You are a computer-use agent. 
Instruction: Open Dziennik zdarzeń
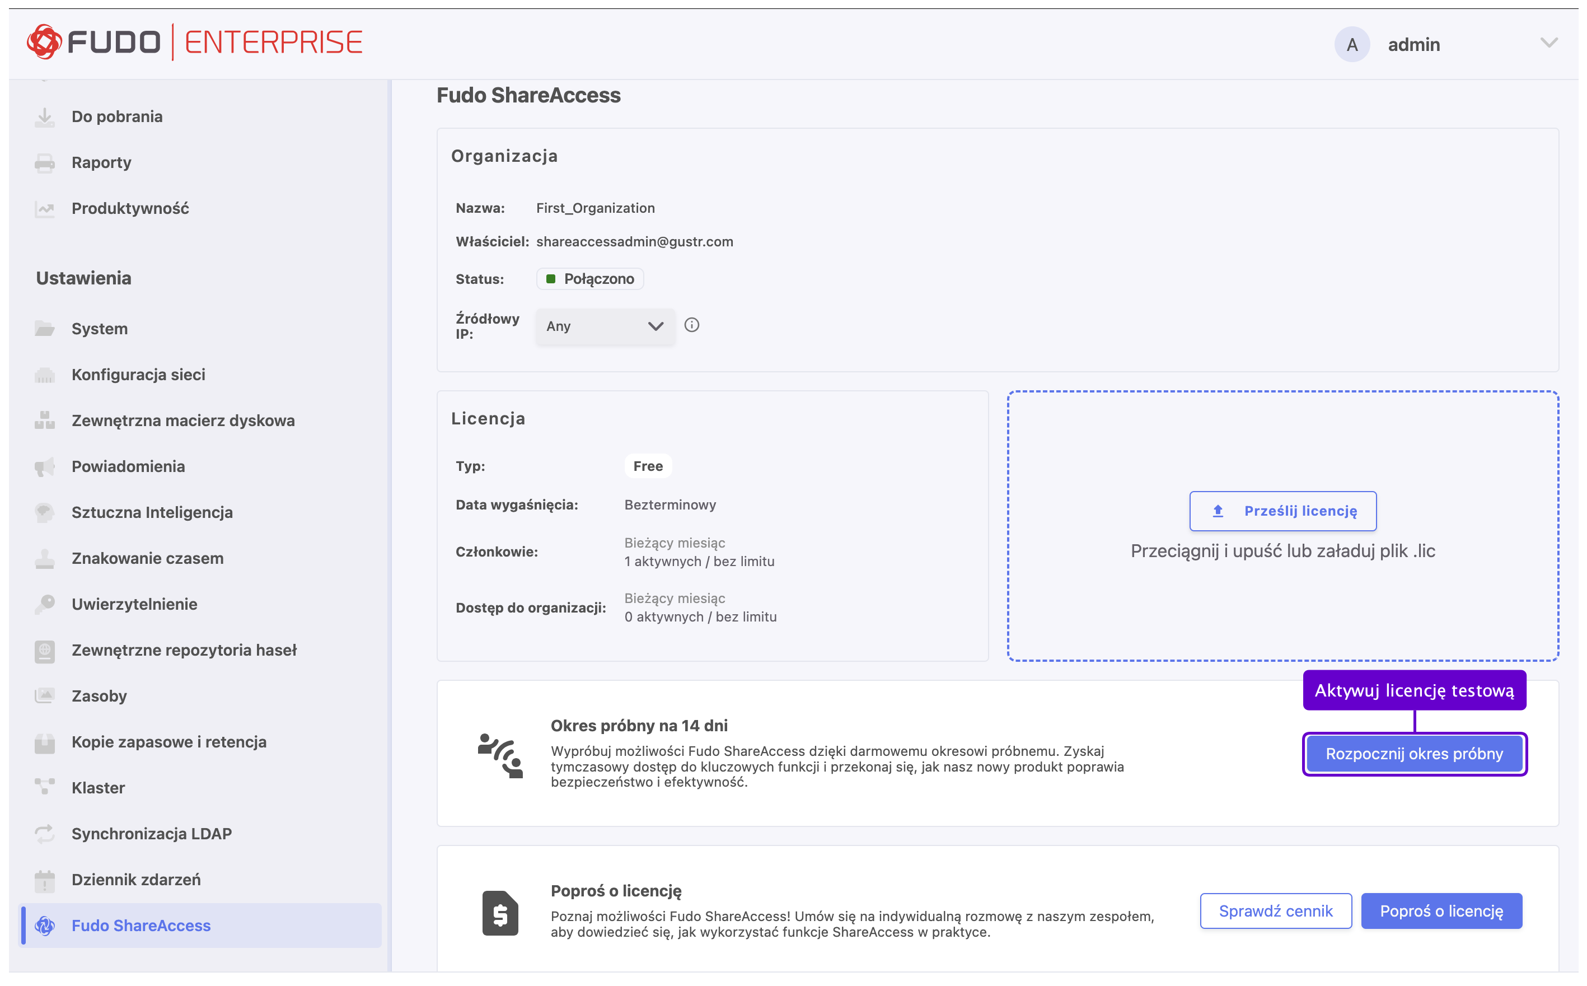(x=136, y=880)
